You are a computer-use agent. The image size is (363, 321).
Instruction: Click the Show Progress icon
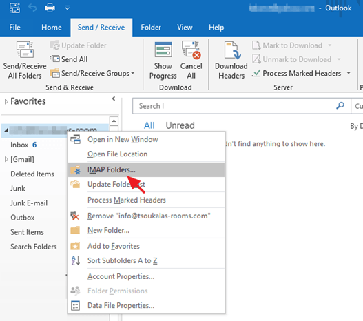click(163, 50)
